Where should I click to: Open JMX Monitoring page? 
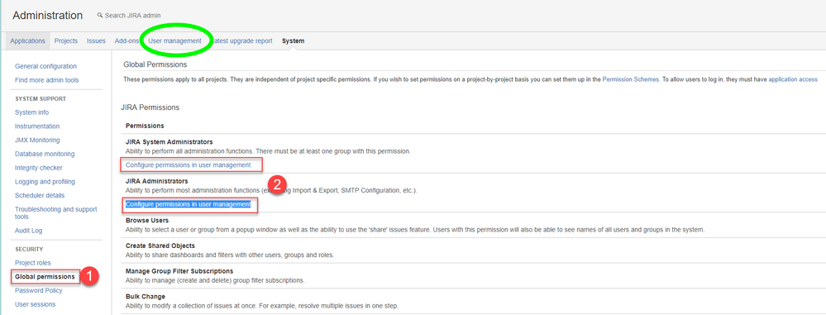tap(37, 140)
